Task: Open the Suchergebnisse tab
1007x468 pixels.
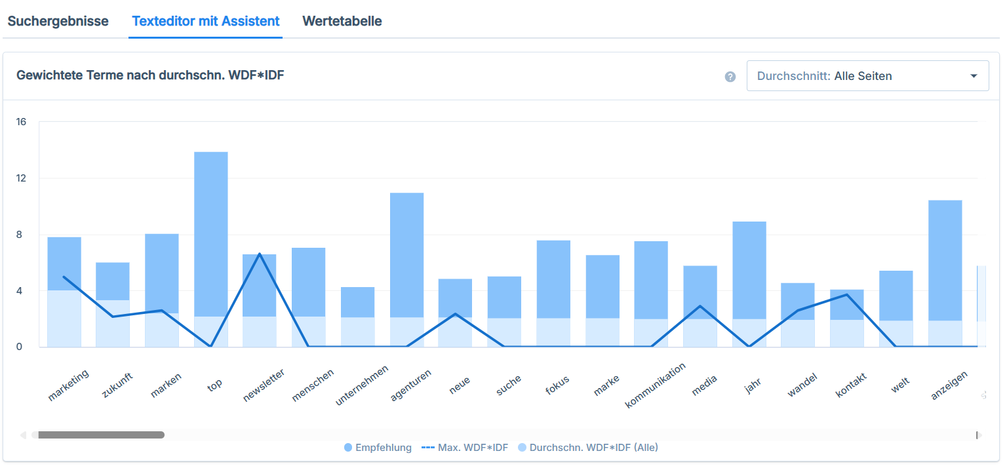Action: 58,21
